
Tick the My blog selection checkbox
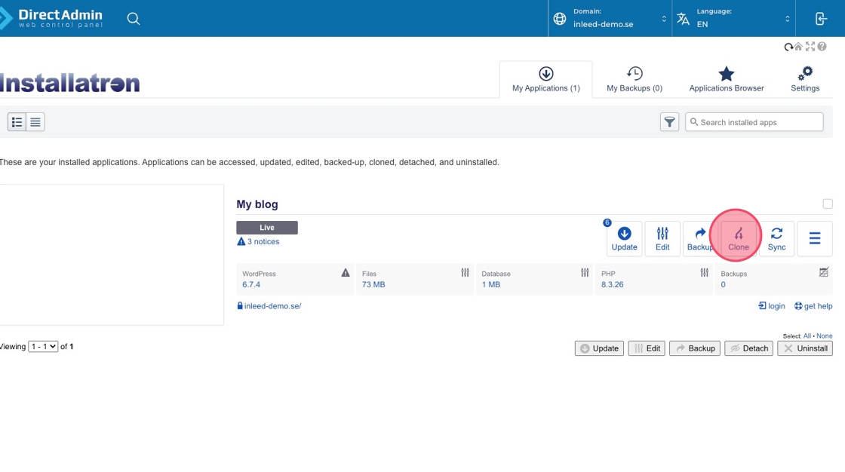[x=828, y=204]
